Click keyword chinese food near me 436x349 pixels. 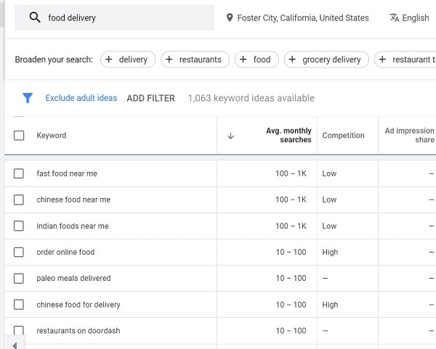tap(73, 200)
